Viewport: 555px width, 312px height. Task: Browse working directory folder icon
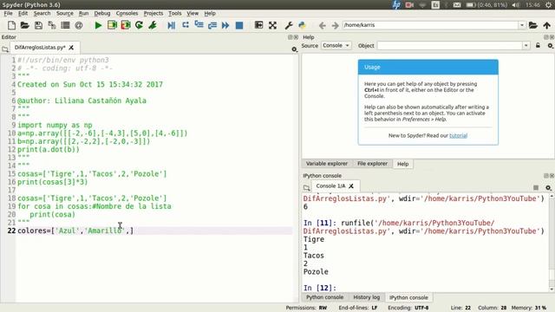point(533,25)
